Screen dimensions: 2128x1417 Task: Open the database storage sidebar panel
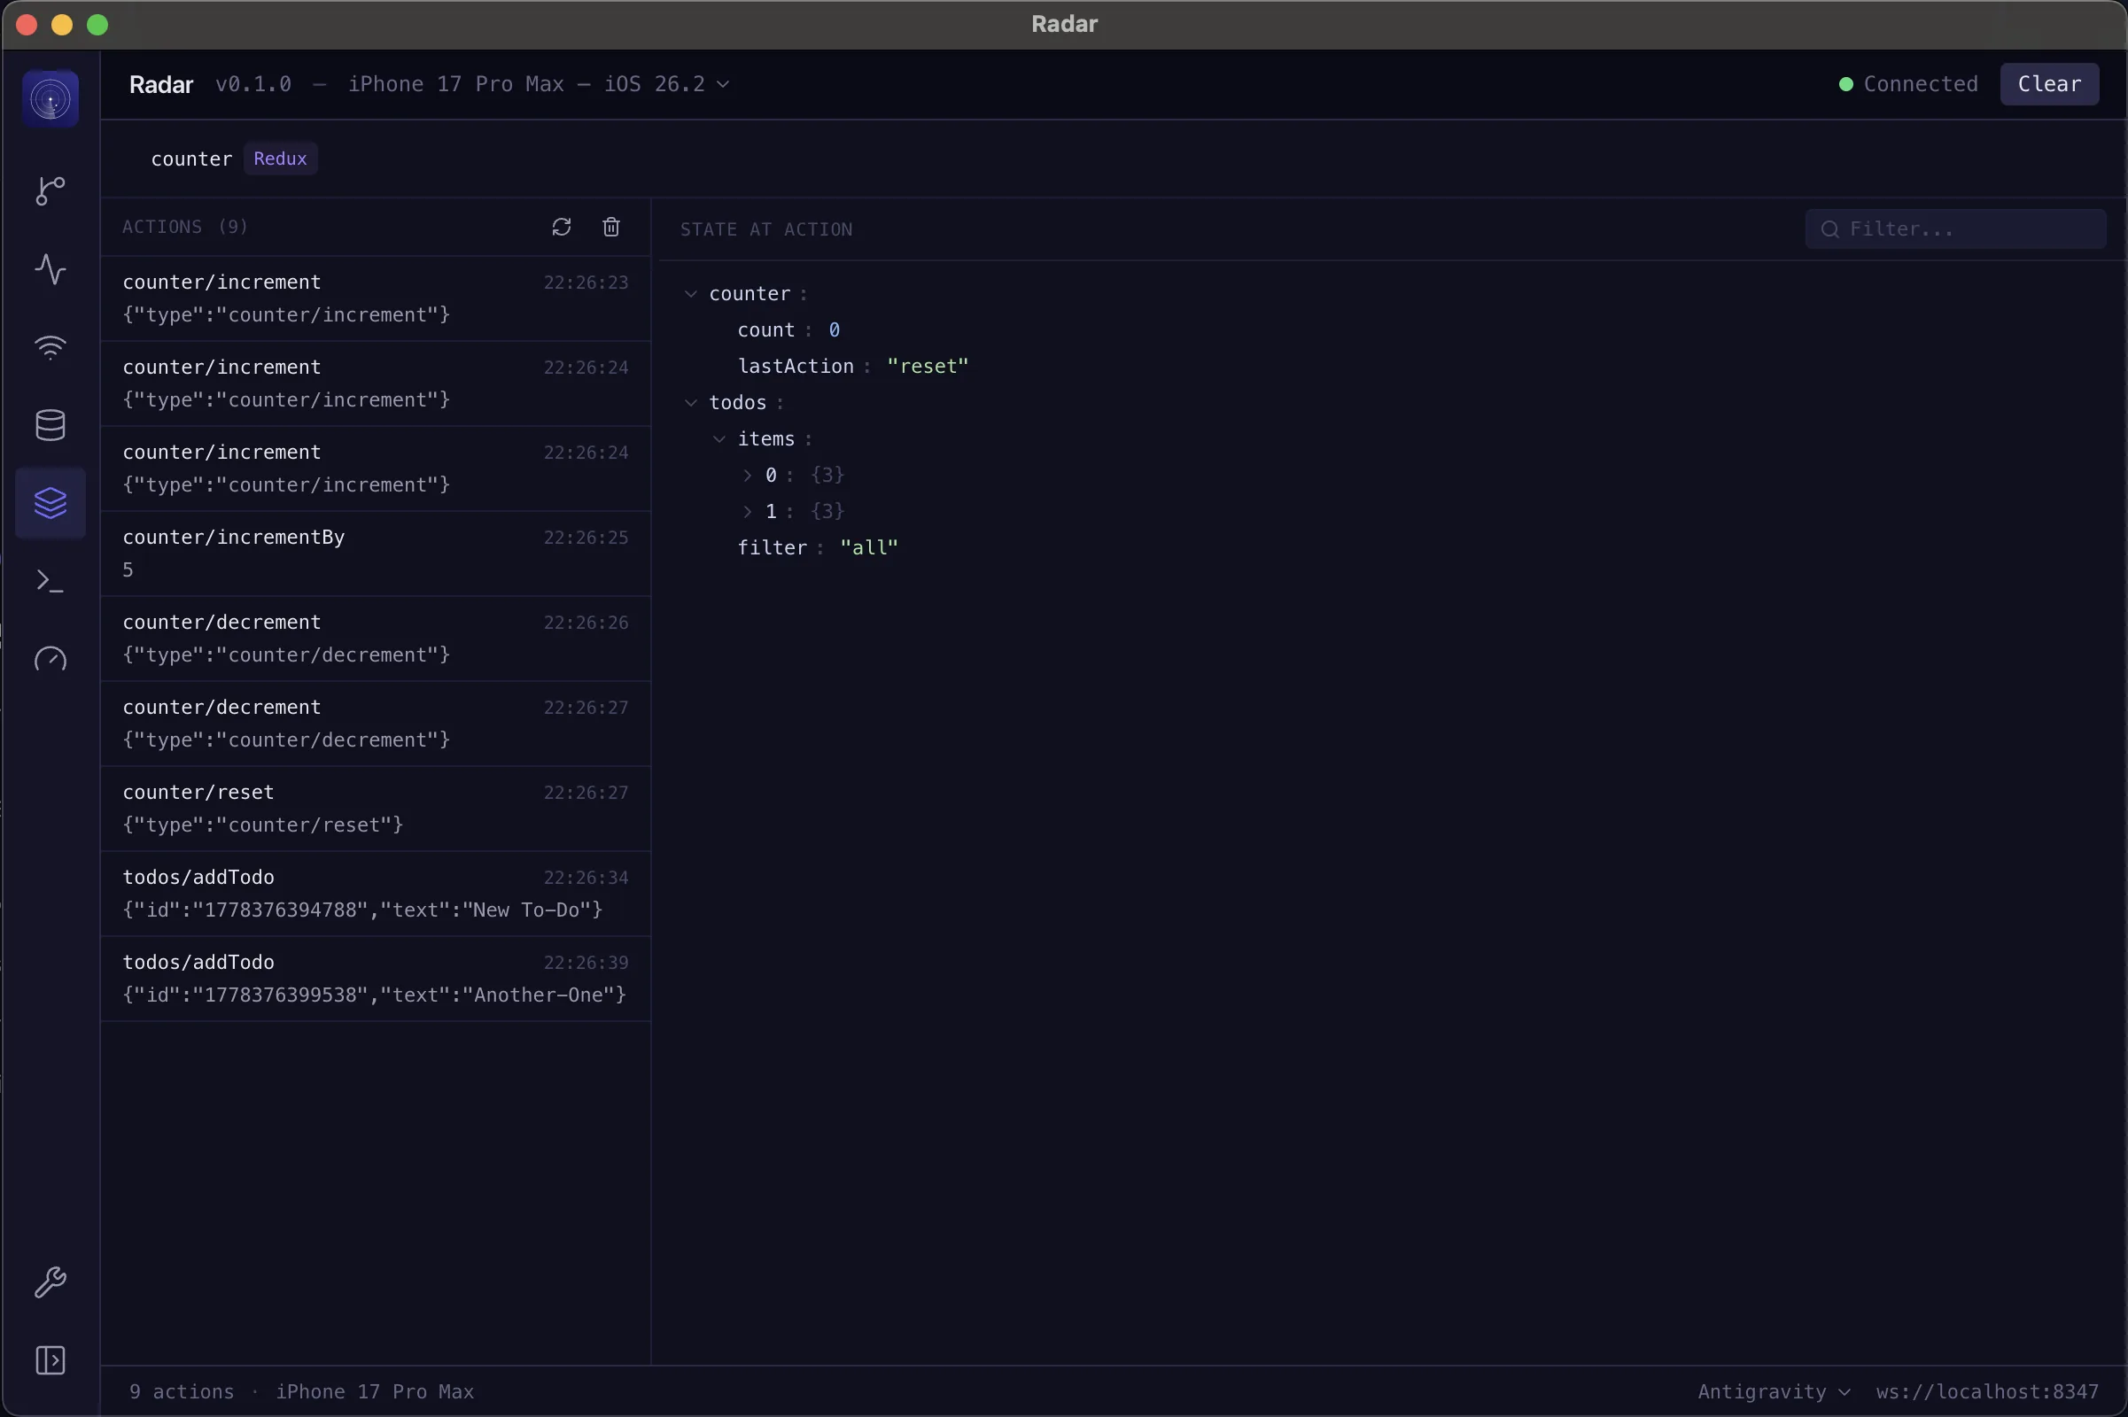click(x=50, y=425)
